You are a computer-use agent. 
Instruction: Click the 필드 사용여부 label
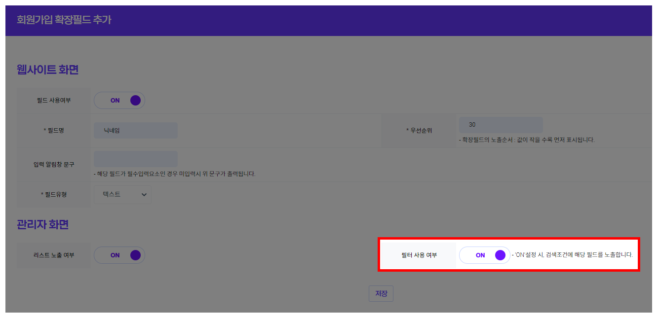tap(54, 100)
